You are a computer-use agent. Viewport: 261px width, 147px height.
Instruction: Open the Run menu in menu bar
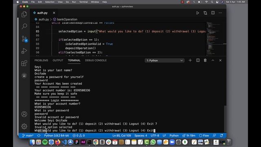coord(74,2)
